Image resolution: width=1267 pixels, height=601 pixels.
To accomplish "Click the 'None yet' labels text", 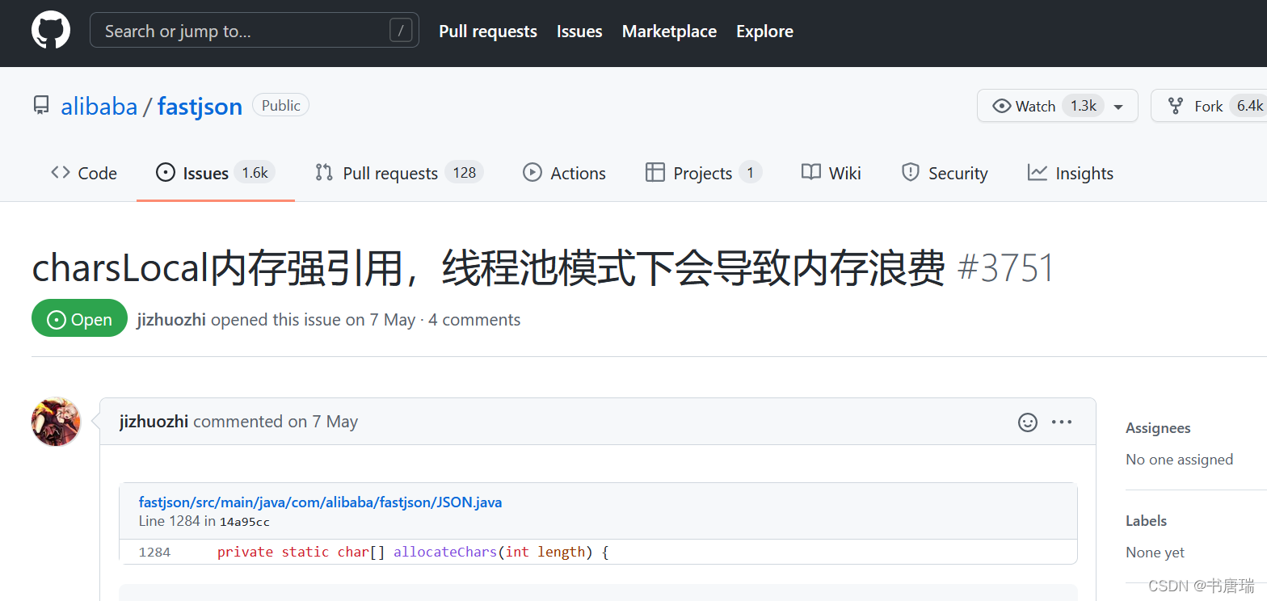I will pyautogui.click(x=1155, y=553).
